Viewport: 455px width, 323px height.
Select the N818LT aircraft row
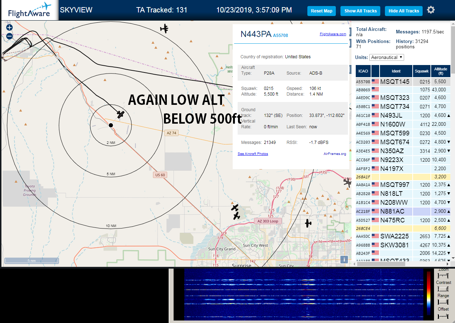(403, 194)
